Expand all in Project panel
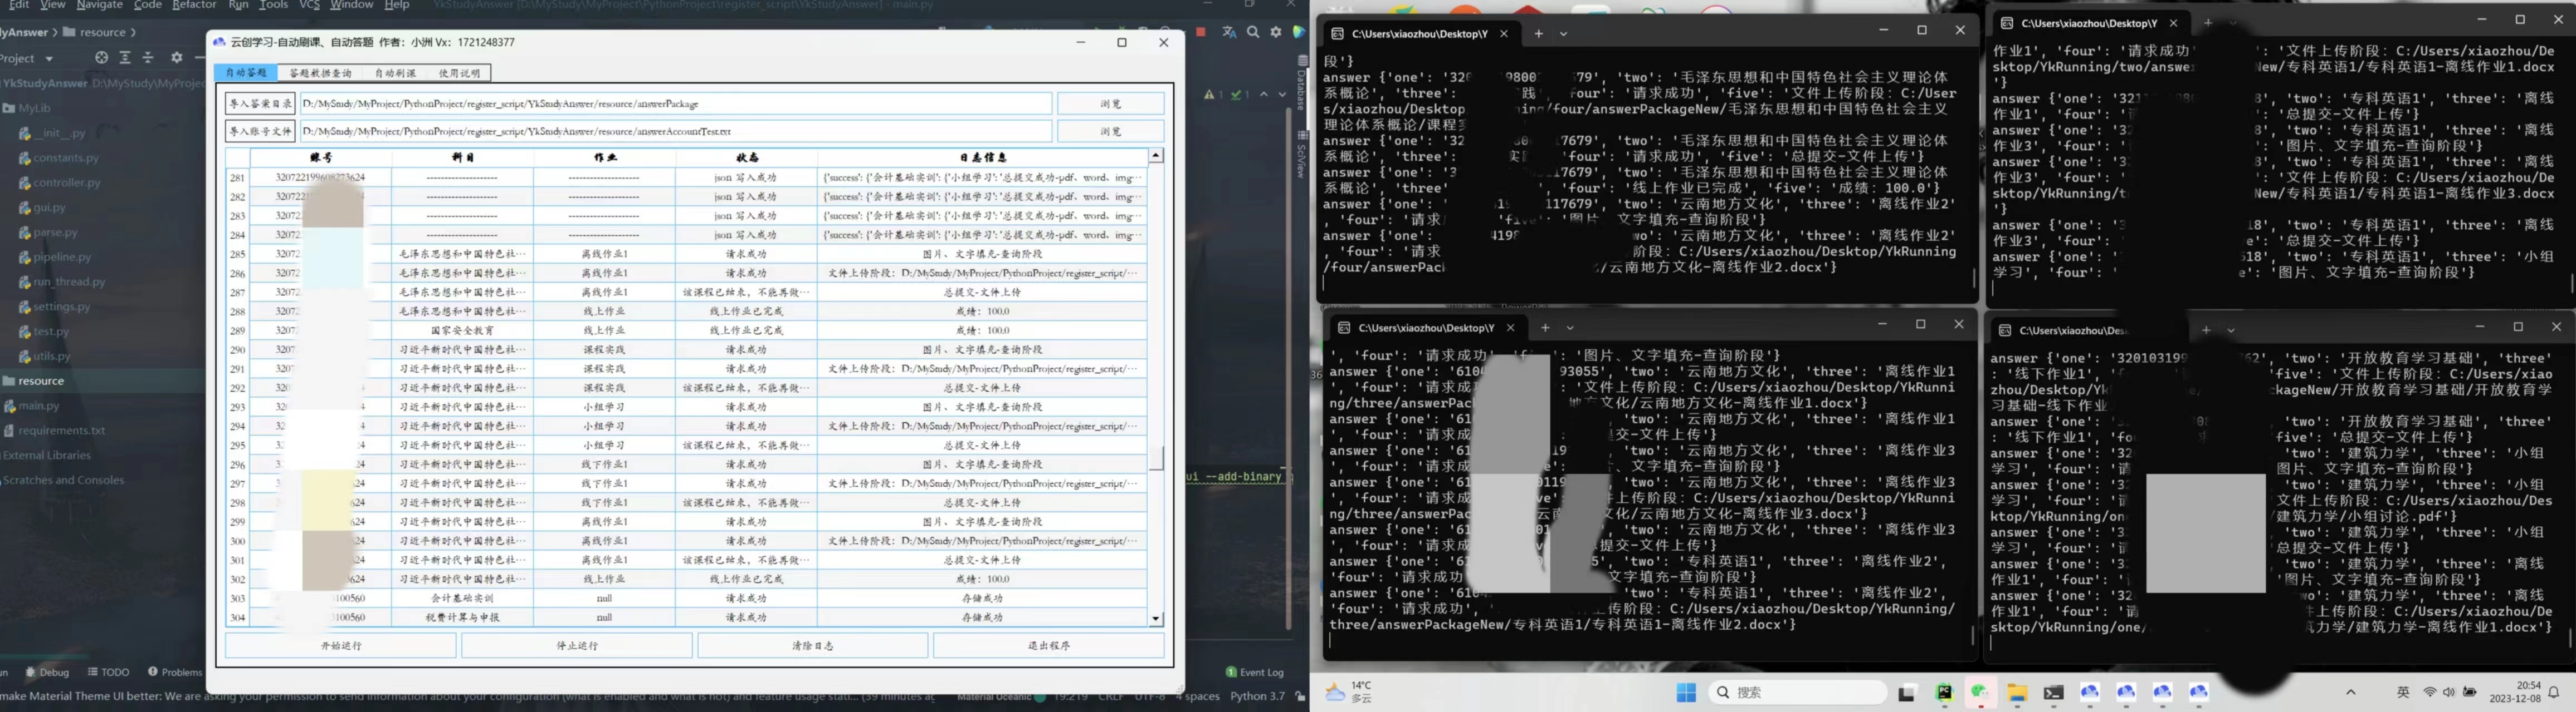 [x=125, y=58]
